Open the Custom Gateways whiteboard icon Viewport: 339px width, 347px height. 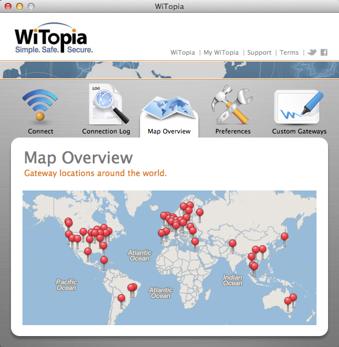[299, 107]
